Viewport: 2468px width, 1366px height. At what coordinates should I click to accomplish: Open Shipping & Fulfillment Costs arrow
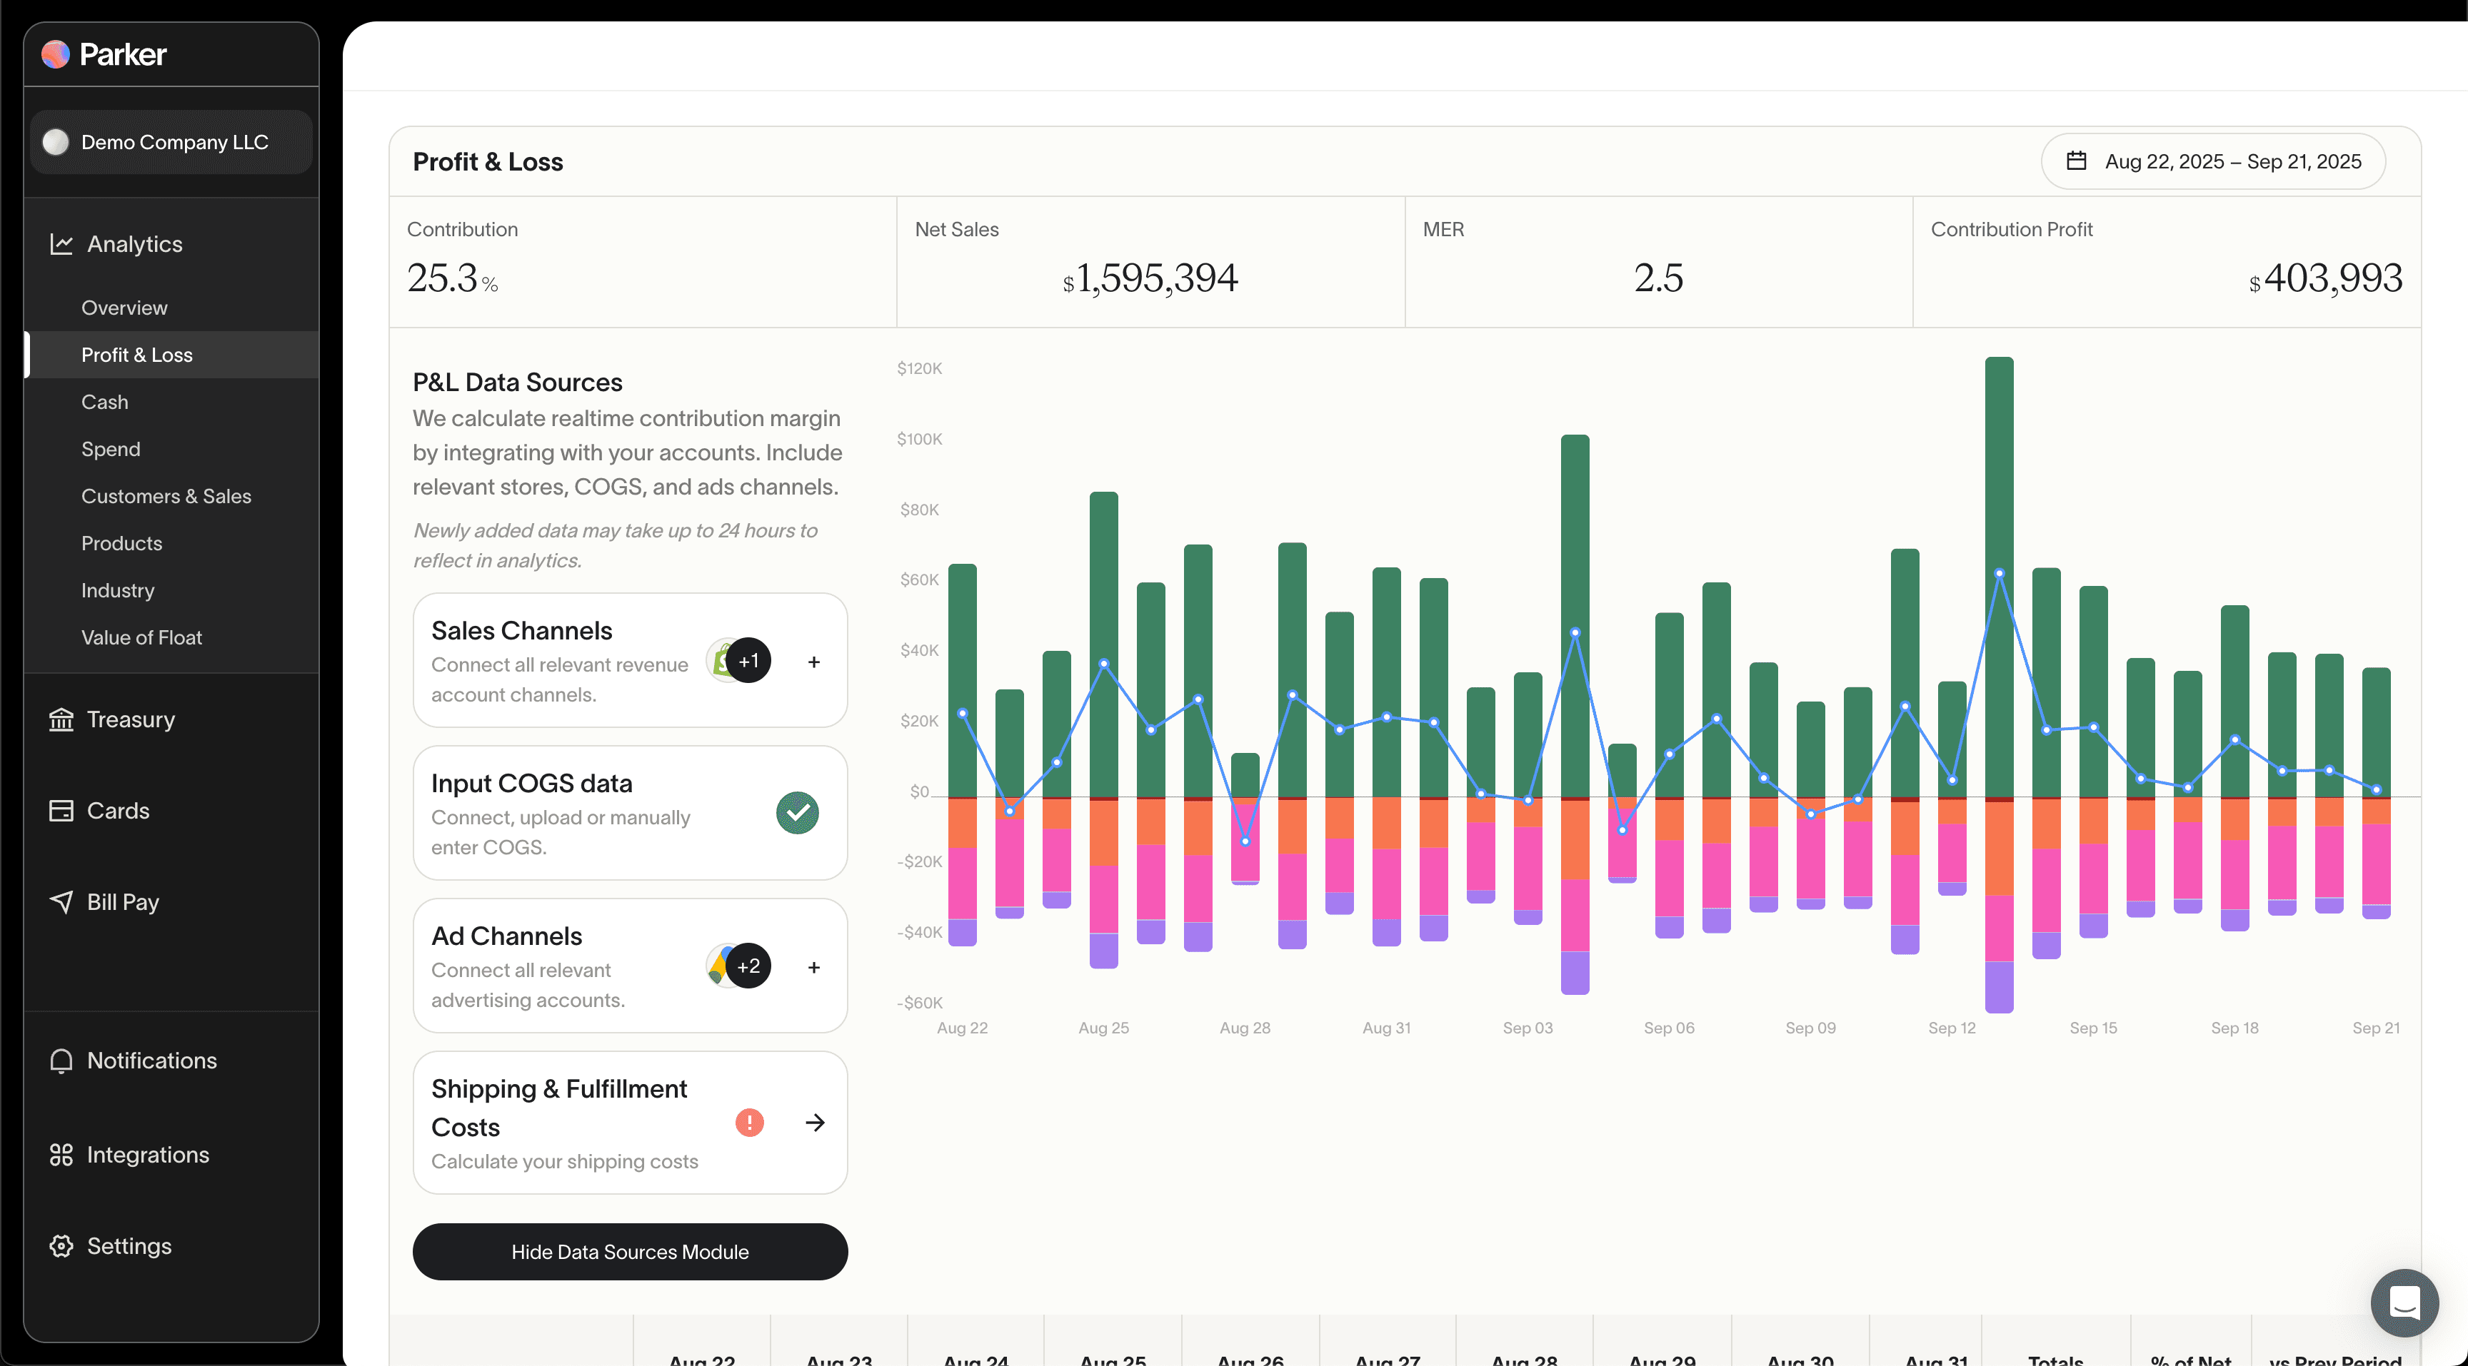pos(816,1122)
